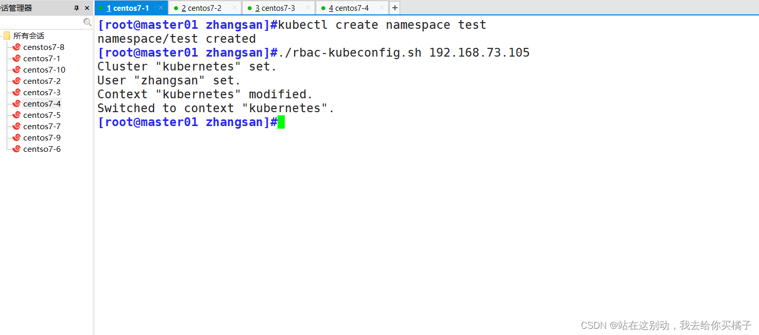
Task: Open session censtos7-8
Action: [44, 47]
